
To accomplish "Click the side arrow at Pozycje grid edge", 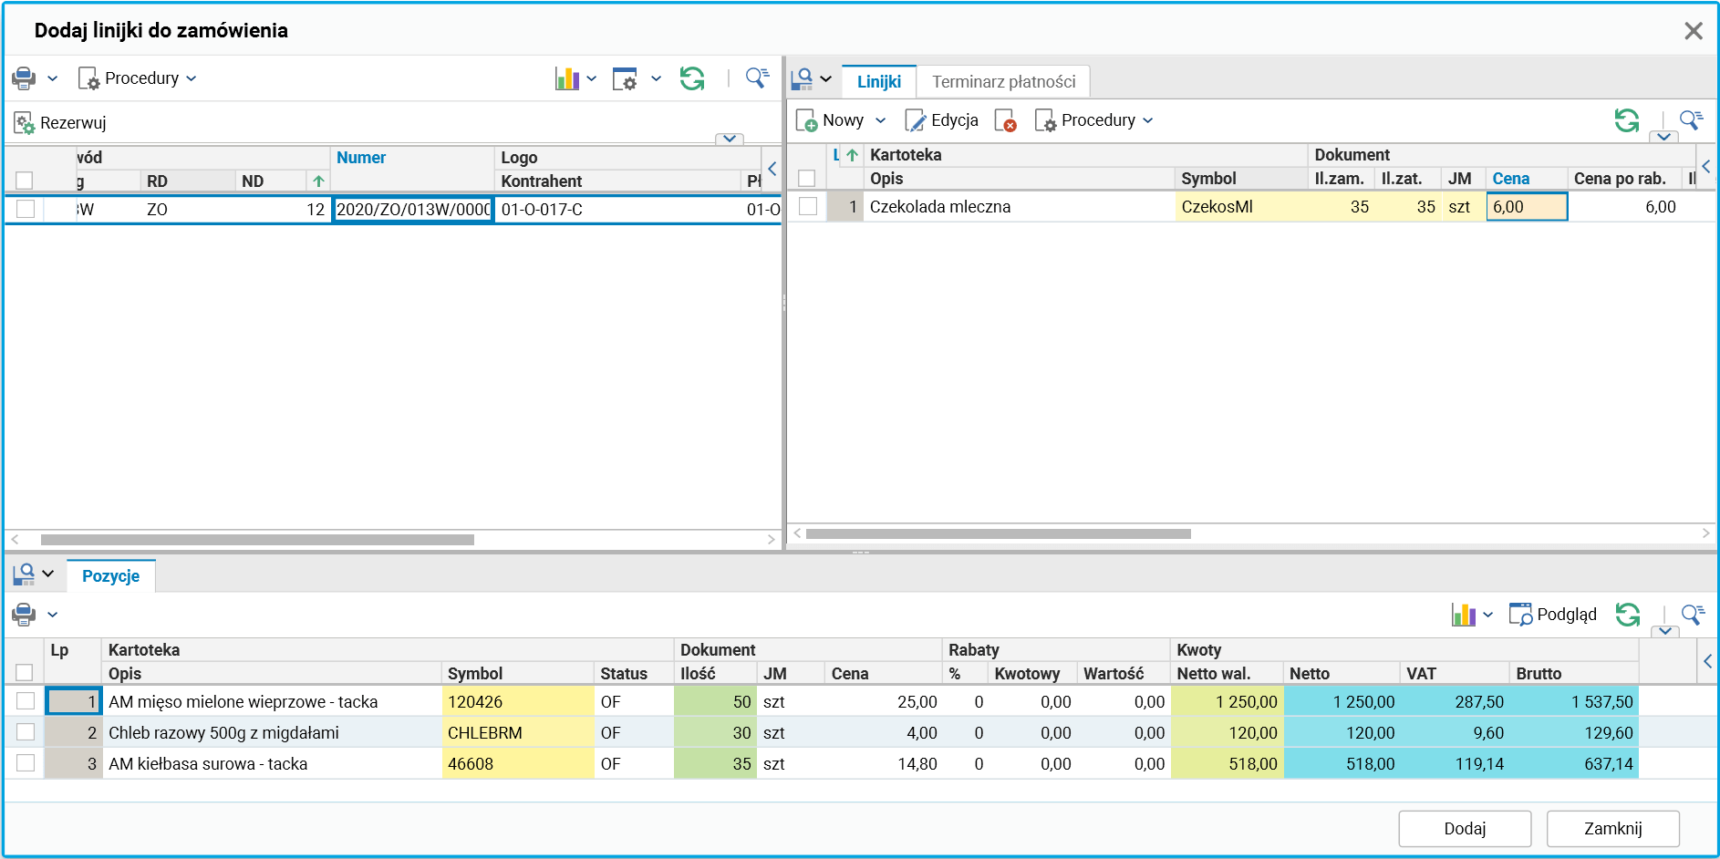I will 1707,661.
